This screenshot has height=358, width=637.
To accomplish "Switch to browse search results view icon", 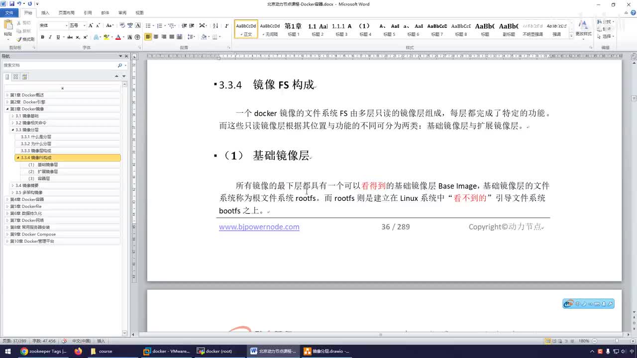I will (24, 77).
